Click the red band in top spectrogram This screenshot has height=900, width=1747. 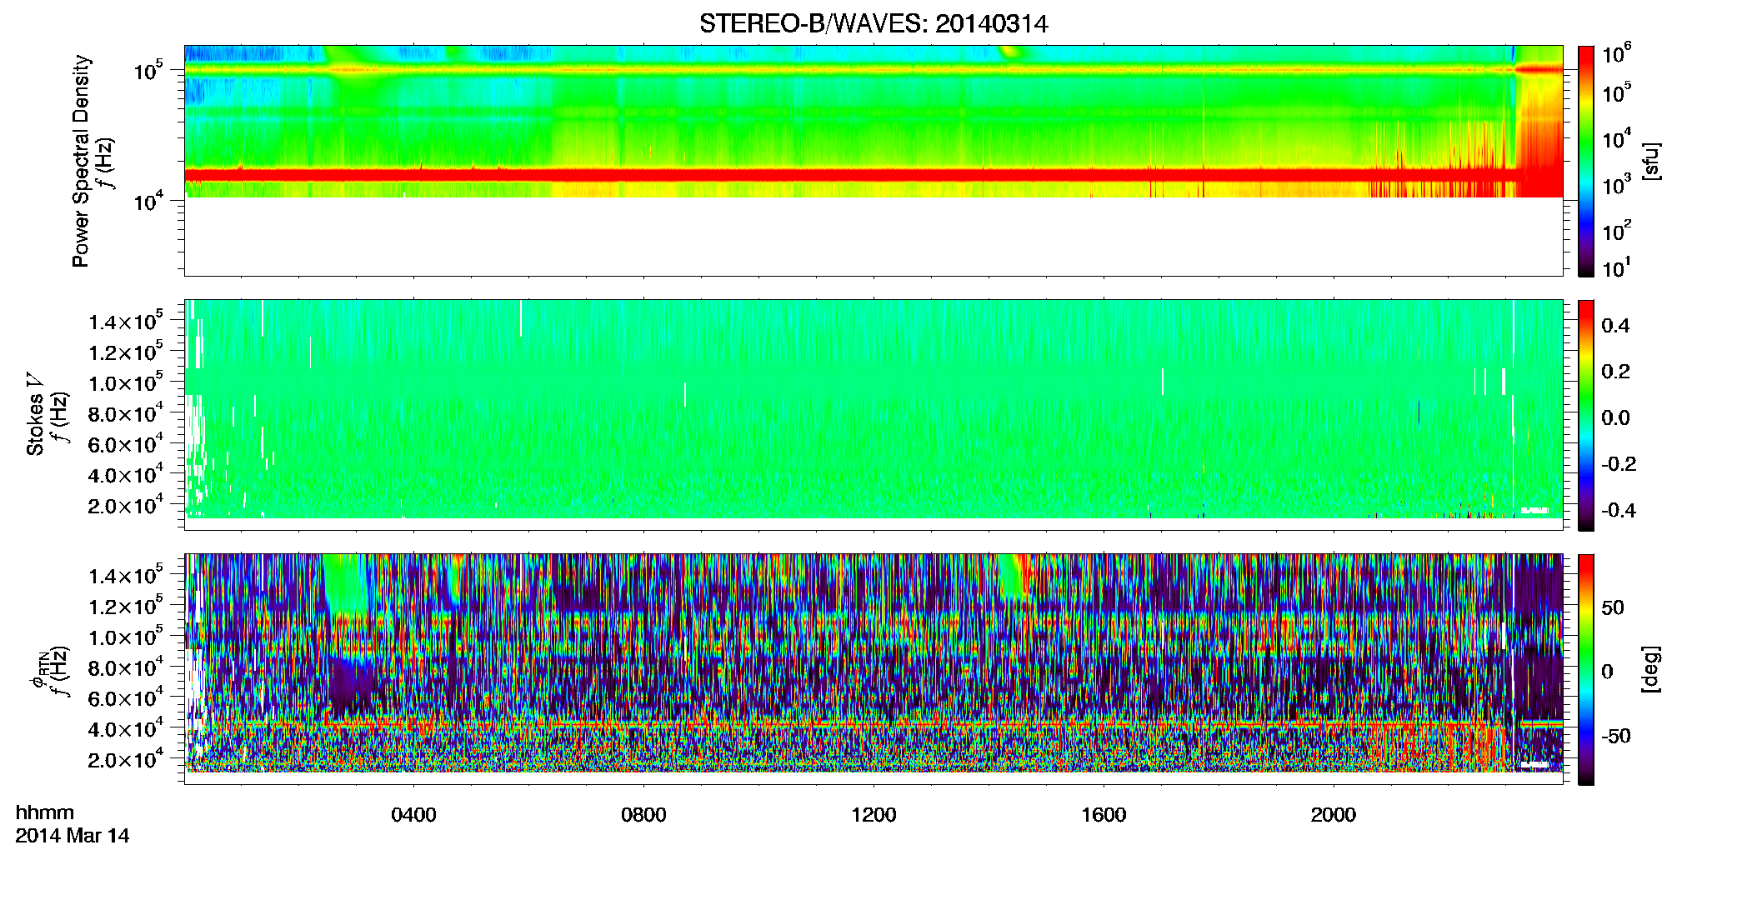(x=850, y=175)
